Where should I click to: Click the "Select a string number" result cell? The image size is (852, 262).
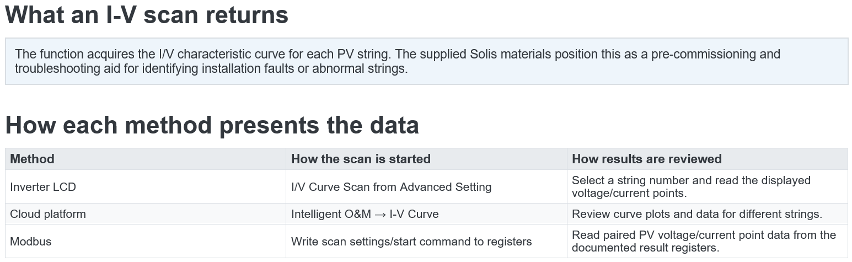[707, 186]
